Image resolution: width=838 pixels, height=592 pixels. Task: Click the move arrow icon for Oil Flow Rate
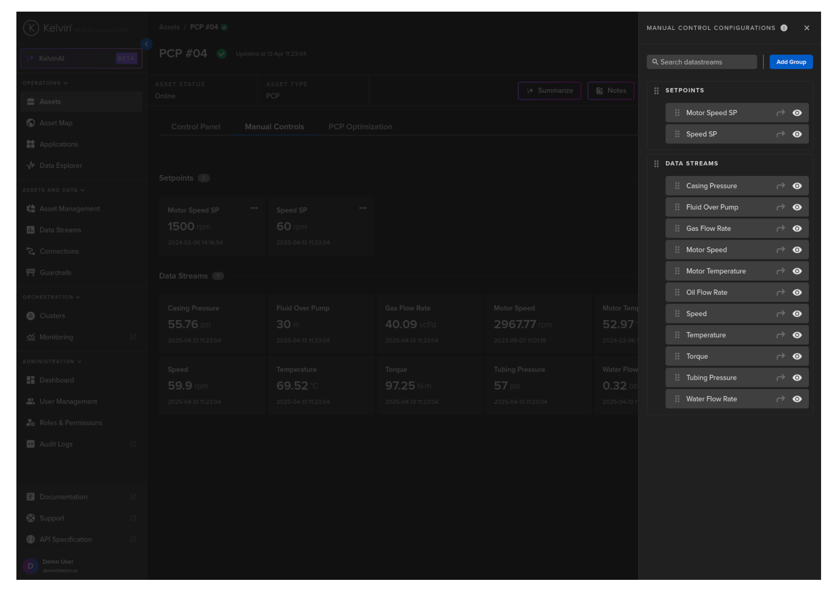click(780, 293)
